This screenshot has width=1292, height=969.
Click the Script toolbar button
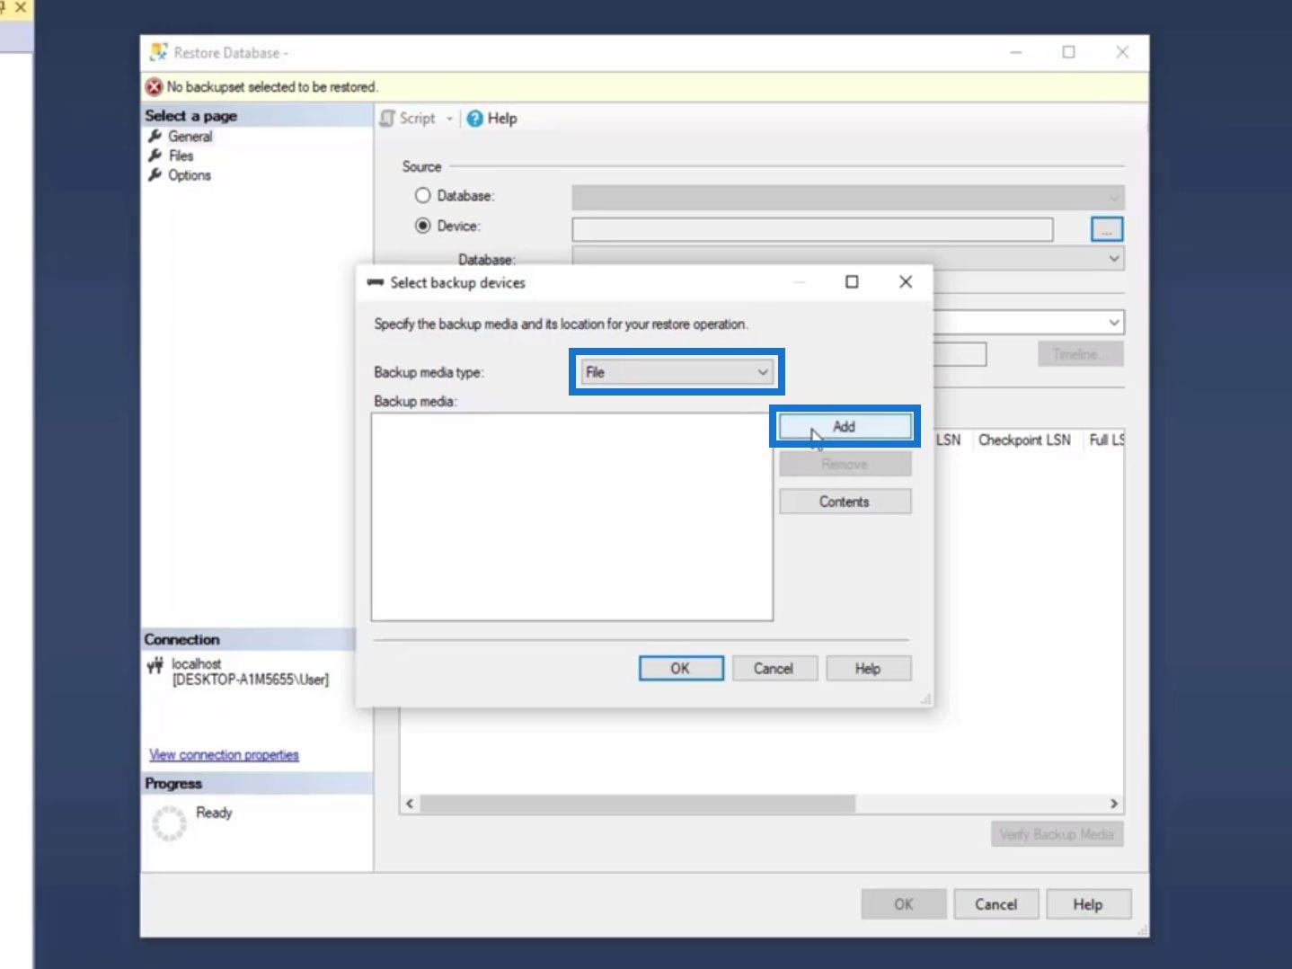click(408, 118)
